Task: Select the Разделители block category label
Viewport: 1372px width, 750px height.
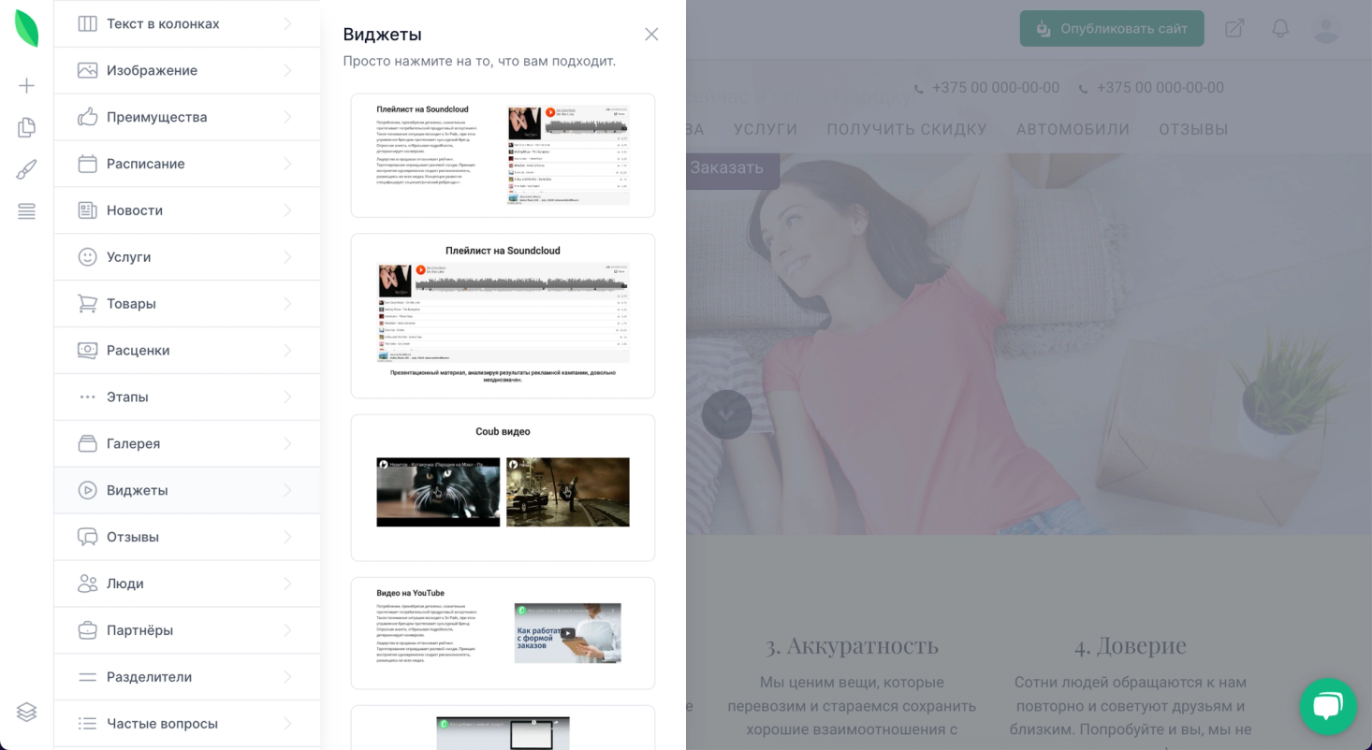Action: tap(149, 677)
